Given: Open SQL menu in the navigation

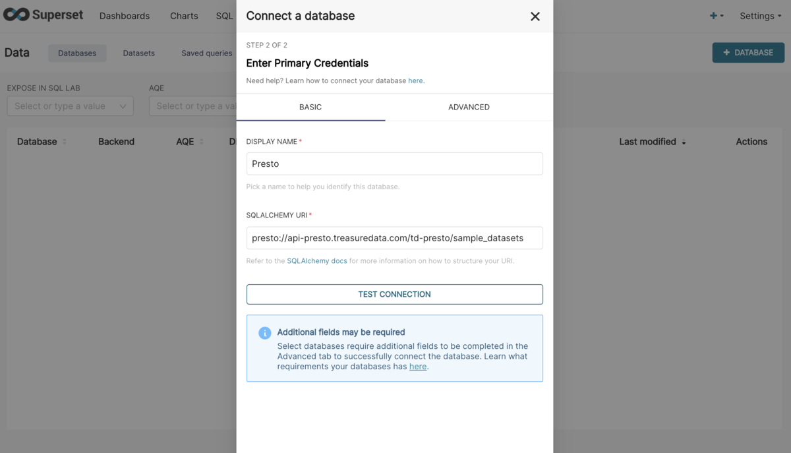Looking at the screenshot, I should [225, 16].
